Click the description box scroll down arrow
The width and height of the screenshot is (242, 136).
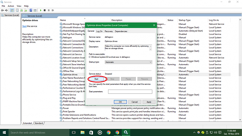coord(150,50)
